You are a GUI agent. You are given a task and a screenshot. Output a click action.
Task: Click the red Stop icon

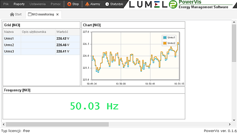69,4
